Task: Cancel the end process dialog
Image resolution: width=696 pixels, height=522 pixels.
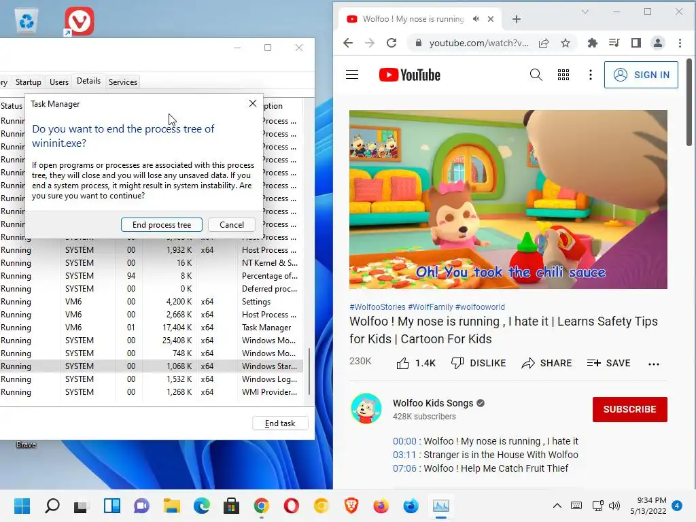Action: click(x=232, y=224)
